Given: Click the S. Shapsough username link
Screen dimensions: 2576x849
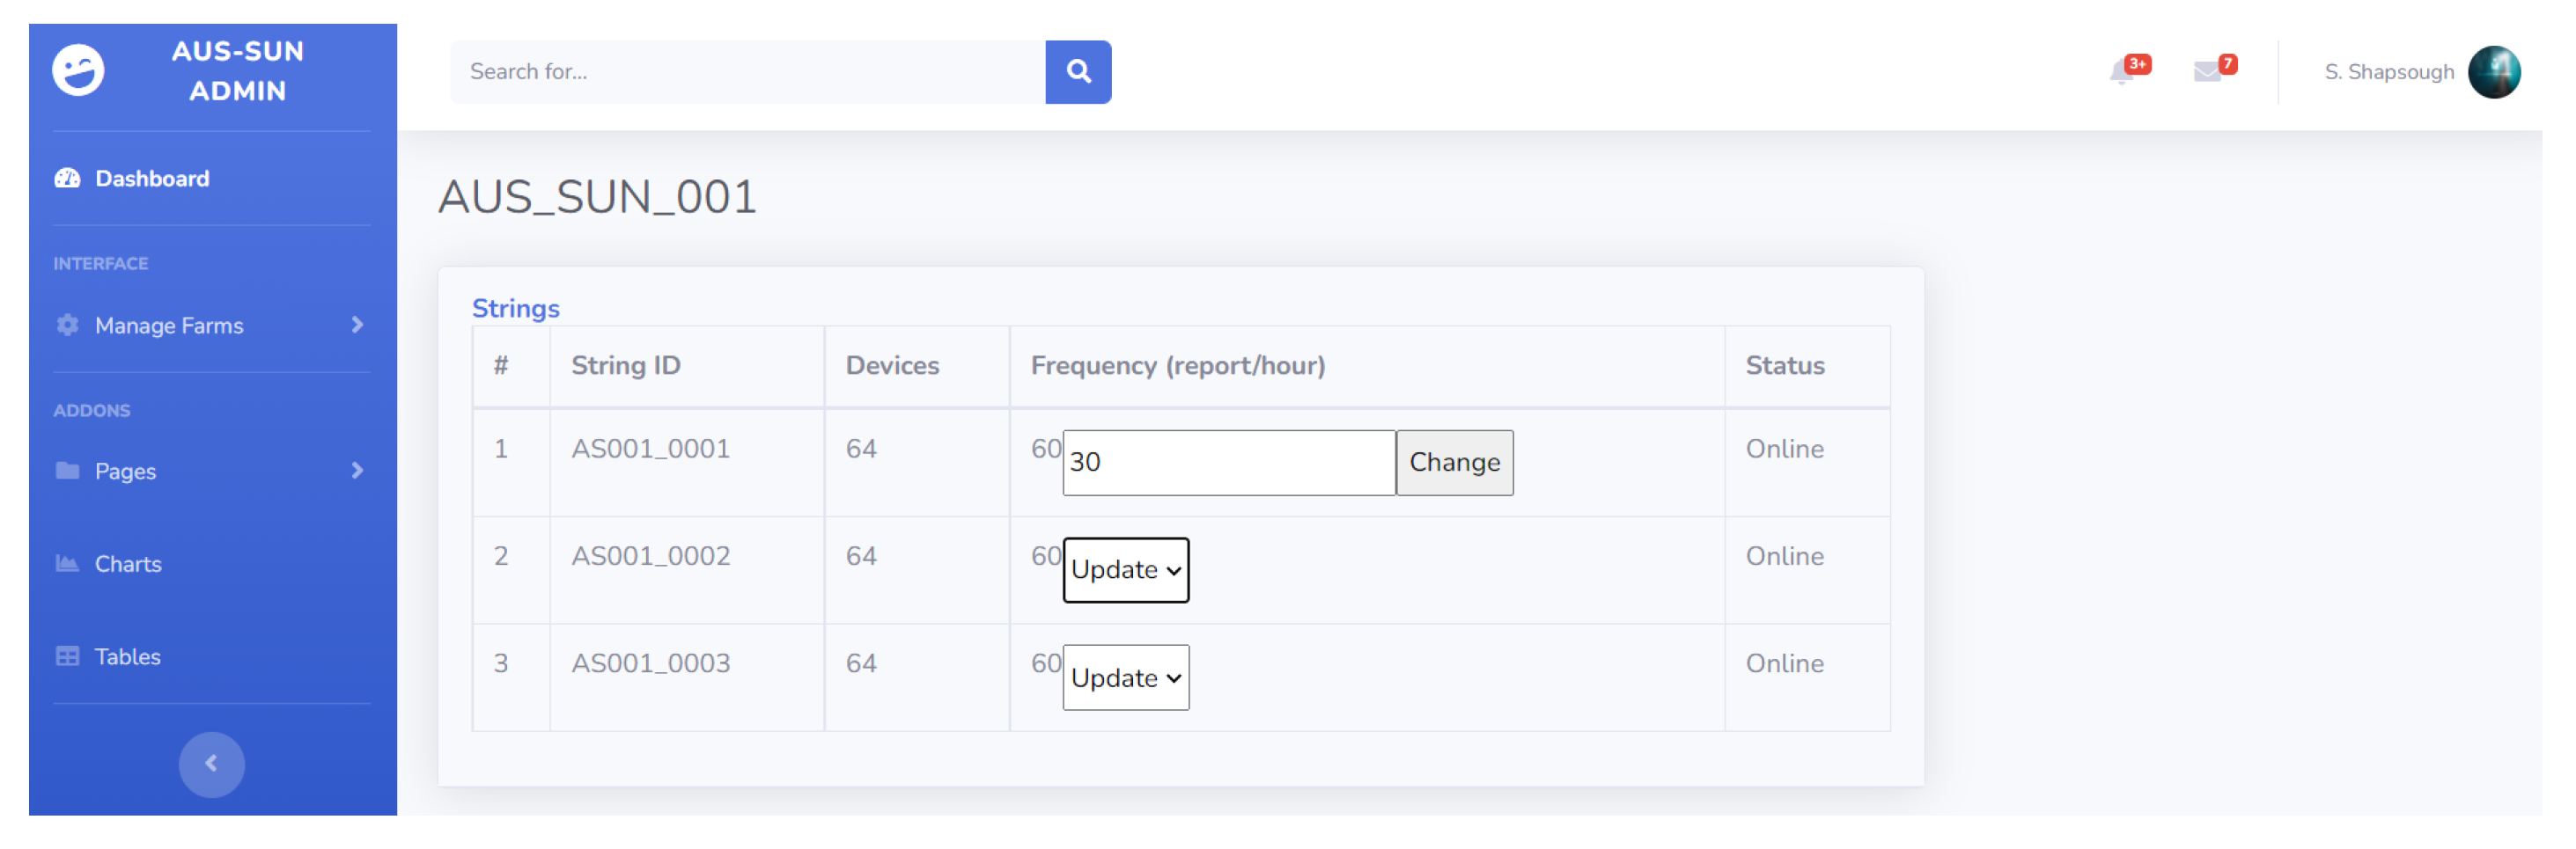Looking at the screenshot, I should click(x=2388, y=72).
